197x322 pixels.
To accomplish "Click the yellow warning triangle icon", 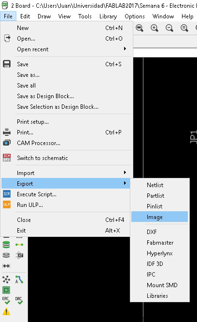I will click(x=6, y=312).
